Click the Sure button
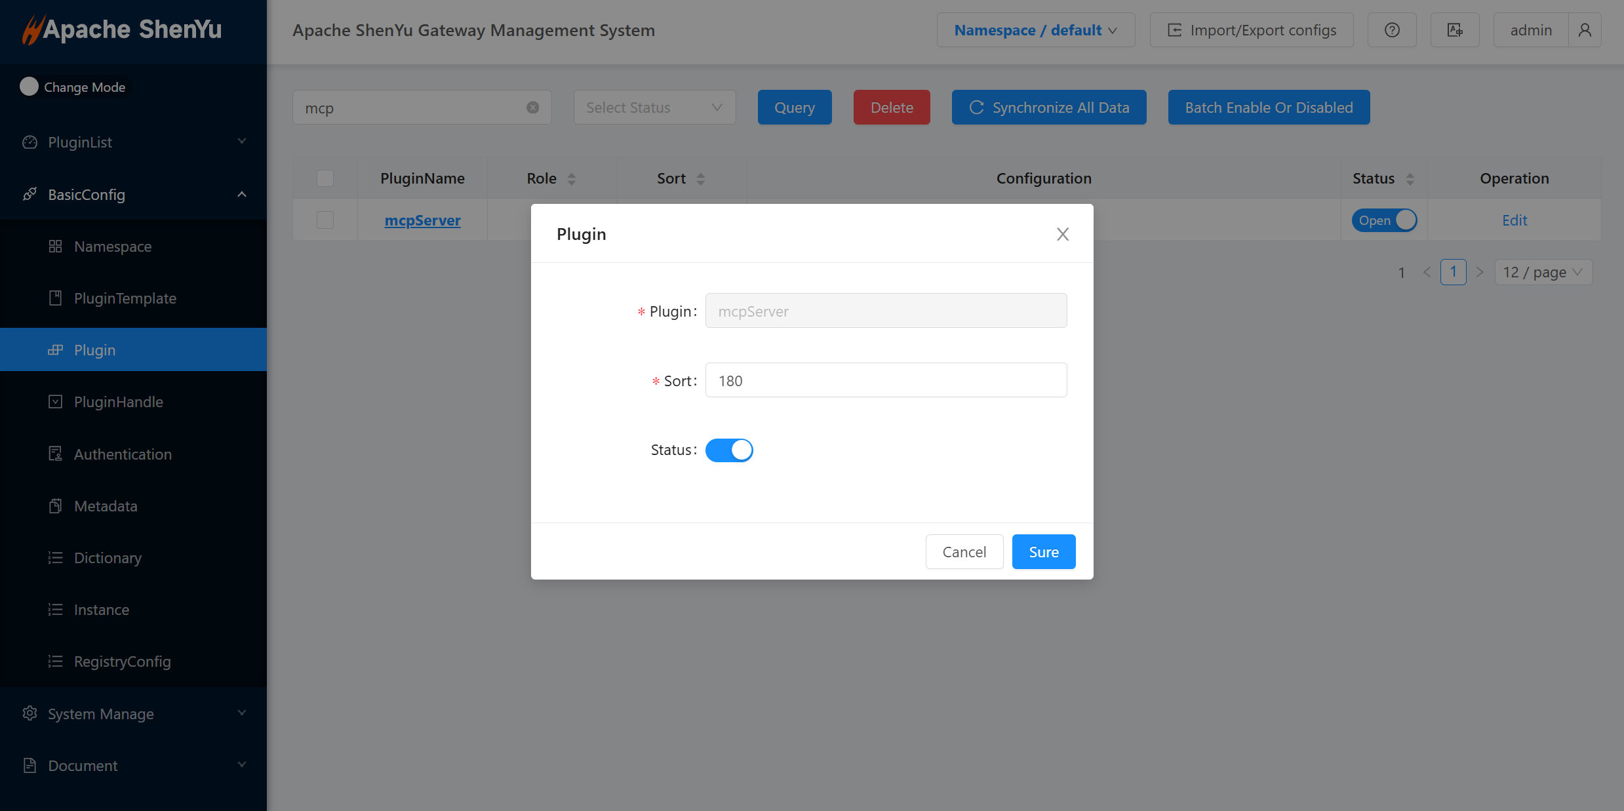 (1043, 552)
